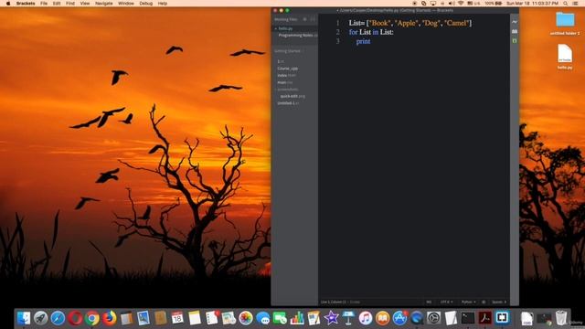Open Adobe Acrobat icon in dock
This screenshot has width=585, height=329.
[485, 318]
